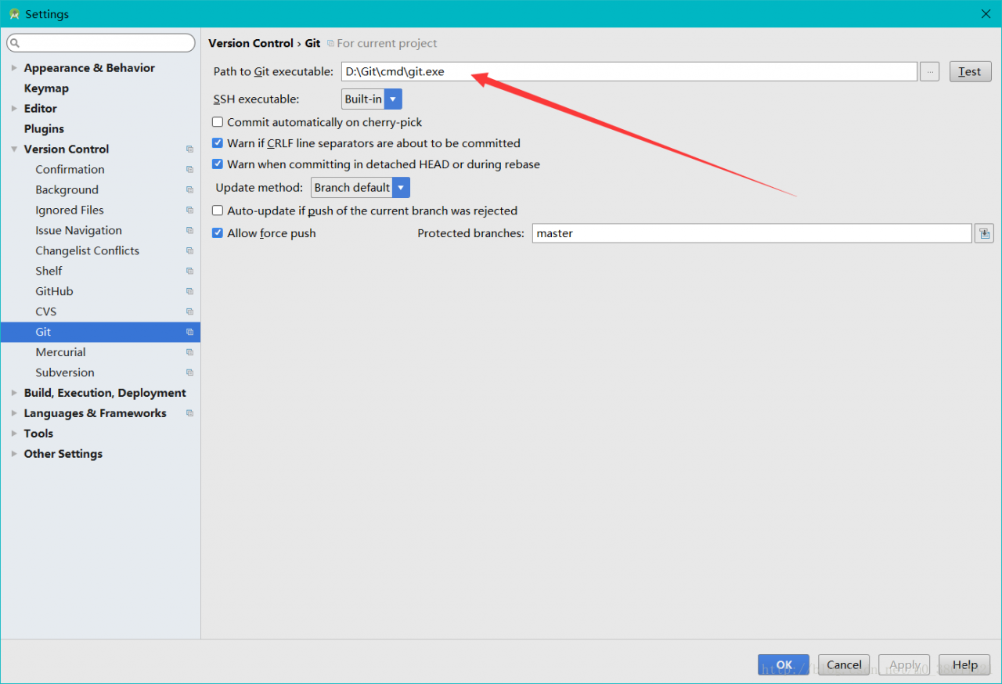
Task: Select the Other Settings category label
Action: point(63,454)
